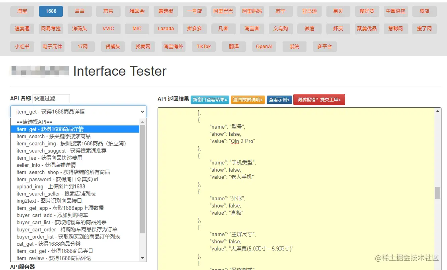The width and height of the screenshot is (447, 270).
Task: Choose item_fee shipping cost option
Action: click(x=75, y=158)
